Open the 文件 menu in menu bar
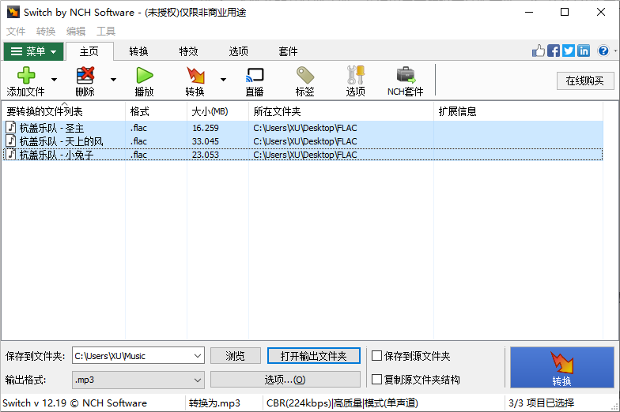The width and height of the screenshot is (620, 412). point(16,32)
